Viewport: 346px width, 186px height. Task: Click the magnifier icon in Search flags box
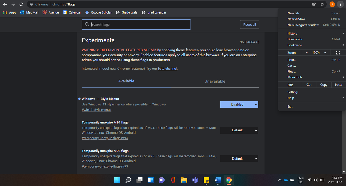[87, 25]
